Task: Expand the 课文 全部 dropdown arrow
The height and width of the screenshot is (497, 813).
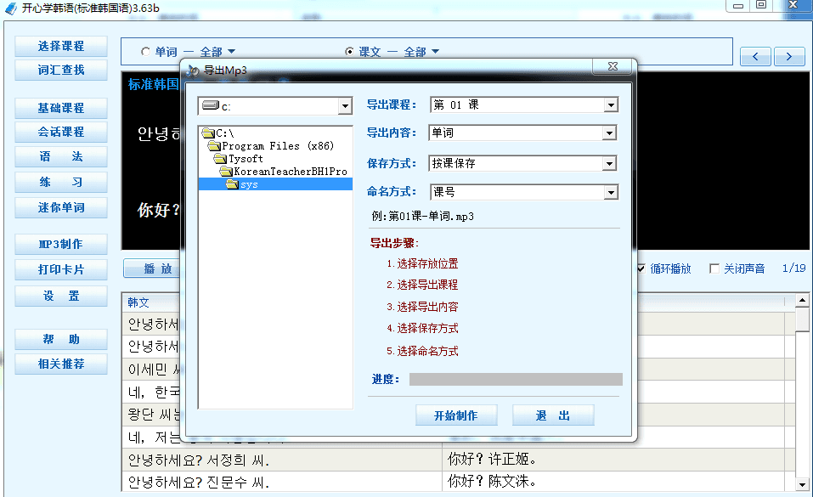Action: tap(436, 51)
